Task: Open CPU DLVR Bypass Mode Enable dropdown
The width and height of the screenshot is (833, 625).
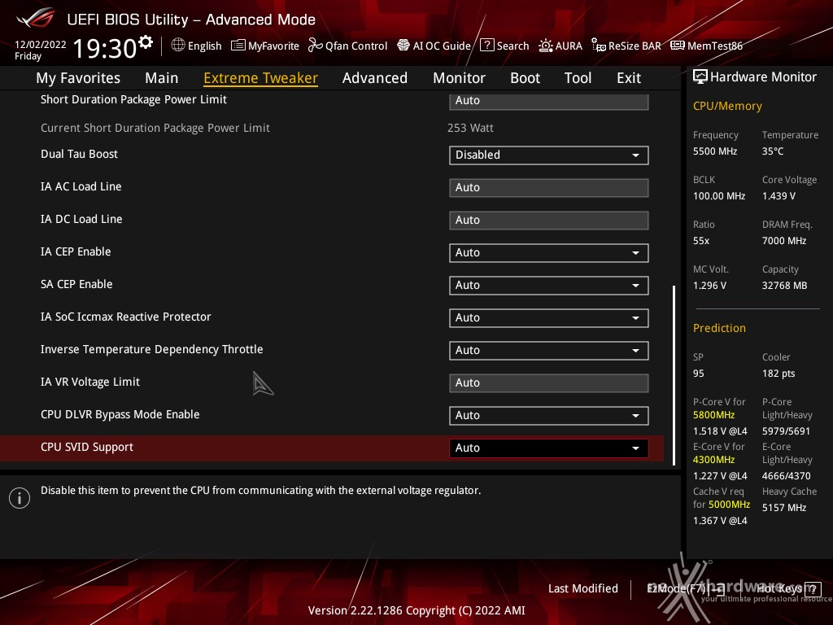Action: point(549,416)
